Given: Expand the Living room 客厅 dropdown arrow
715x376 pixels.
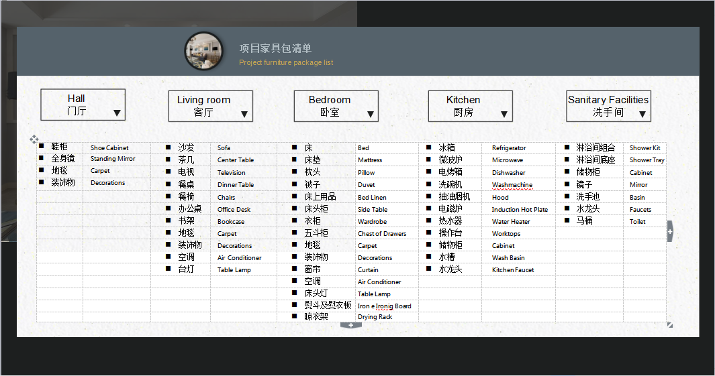Looking at the screenshot, I should [244, 115].
